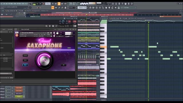
Task: Toggle the Kontakt side panel icon
Action: point(75,26)
